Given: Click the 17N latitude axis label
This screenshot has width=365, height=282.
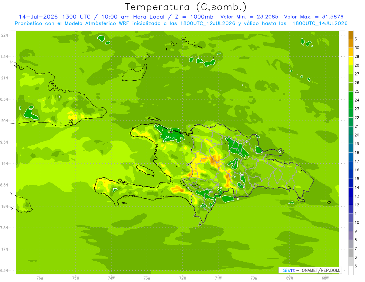Looking at the screenshot, I should click(5, 249).
